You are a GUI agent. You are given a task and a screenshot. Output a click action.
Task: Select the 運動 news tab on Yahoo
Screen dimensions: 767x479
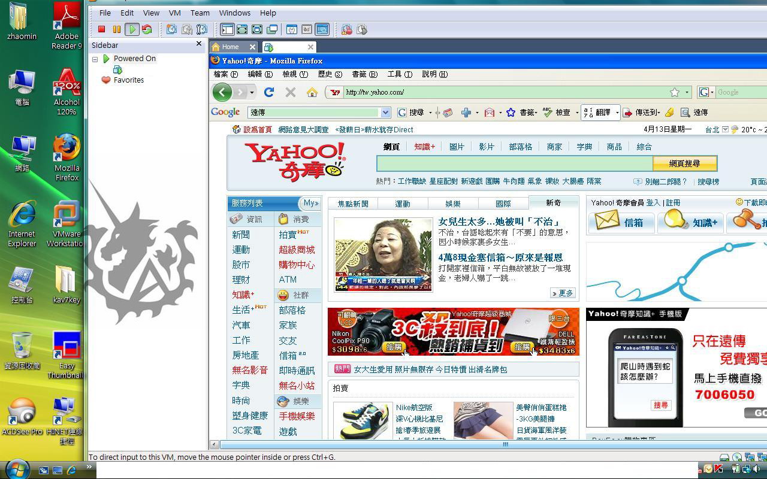[x=403, y=204]
